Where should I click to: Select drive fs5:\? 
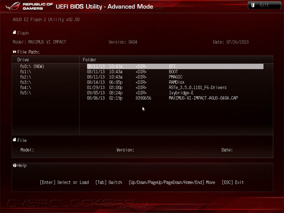pos(26,93)
